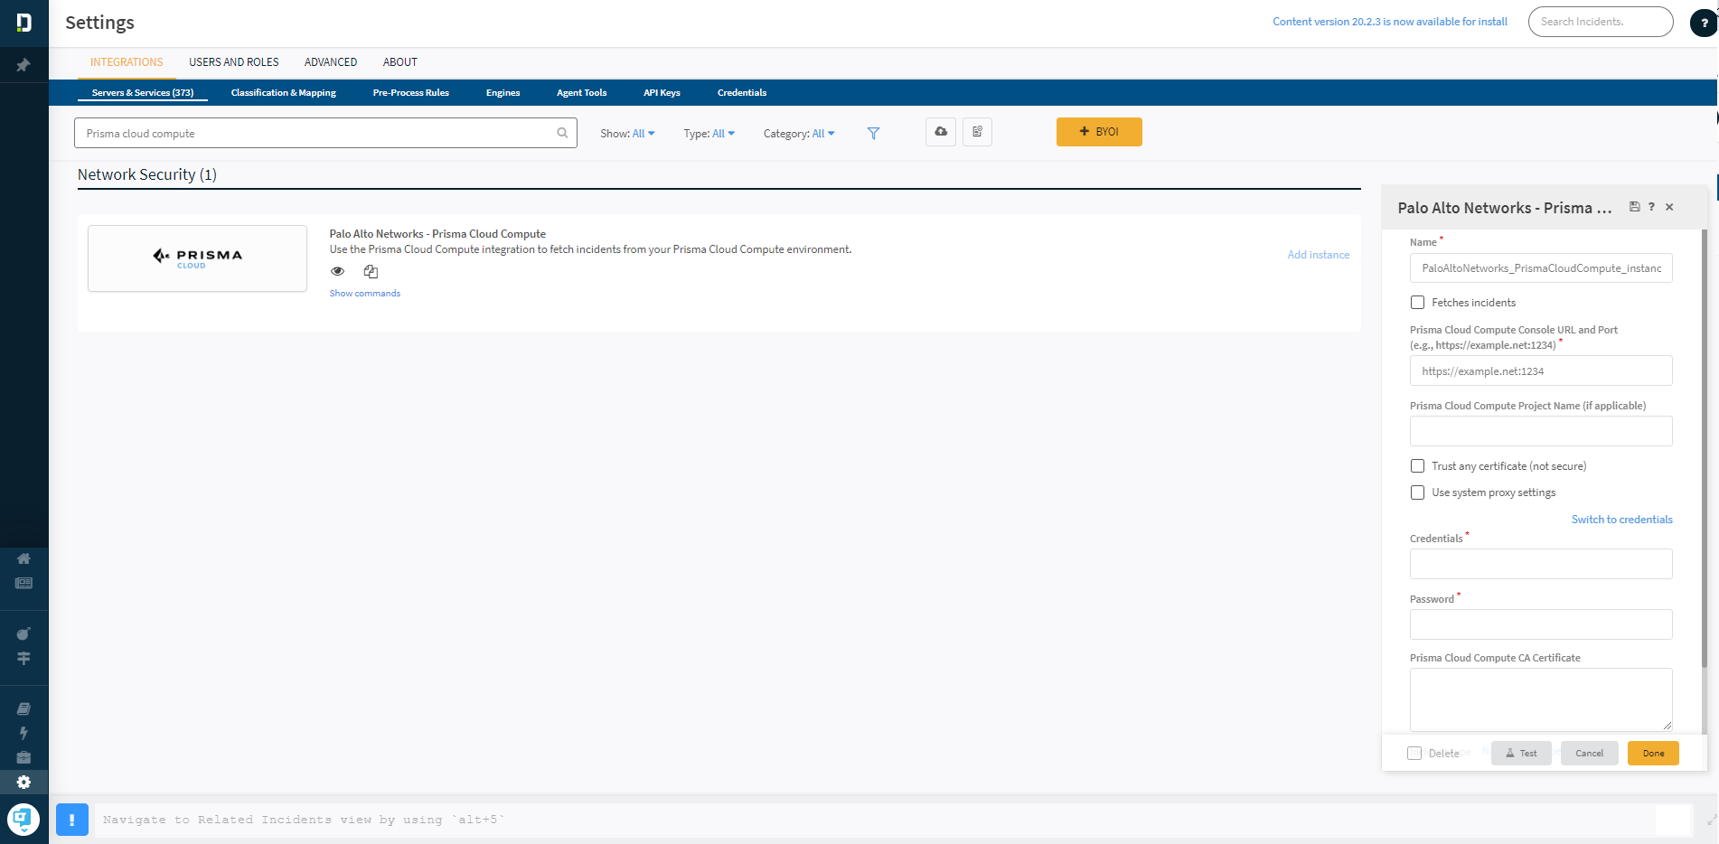Screen dimensions: 1719x844
Task: Click the BYOI button
Action: click(1099, 132)
